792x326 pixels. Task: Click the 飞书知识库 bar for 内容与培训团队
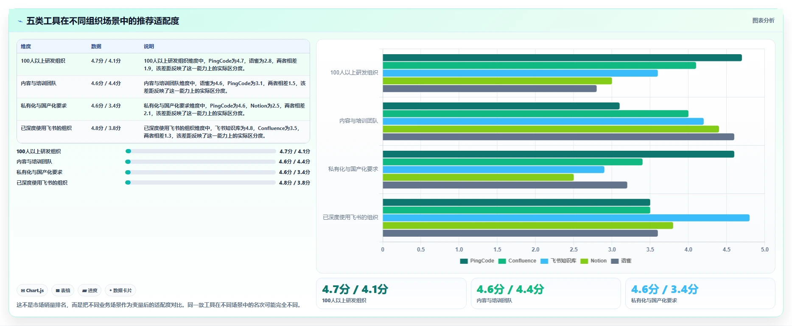click(x=543, y=122)
